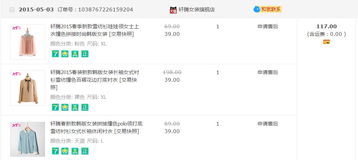This screenshot has width=358, height=160.
Task: Click the 和我联系 Wangwang contact button
Action: (268, 9)
